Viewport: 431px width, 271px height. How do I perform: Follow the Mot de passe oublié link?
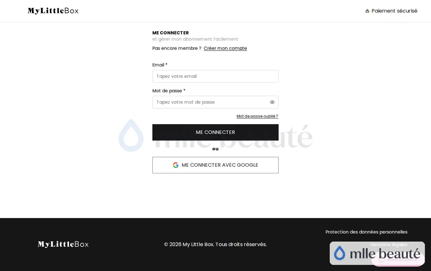257,116
